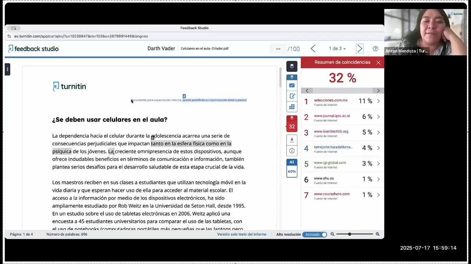471x264 pixels.
Task: Click the www.journal.ipts.ac.id source link
Action: point(332,116)
